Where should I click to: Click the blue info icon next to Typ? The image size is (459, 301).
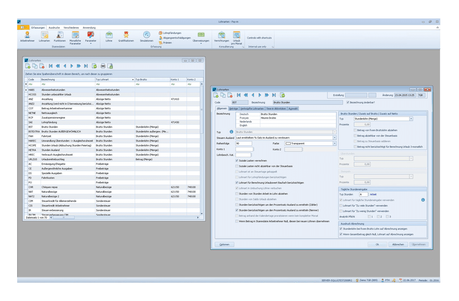[x=231, y=132]
